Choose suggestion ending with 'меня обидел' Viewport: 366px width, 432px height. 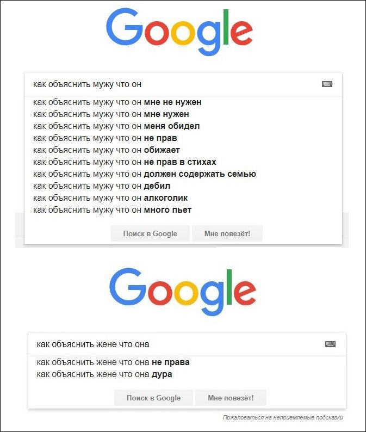click(116, 126)
